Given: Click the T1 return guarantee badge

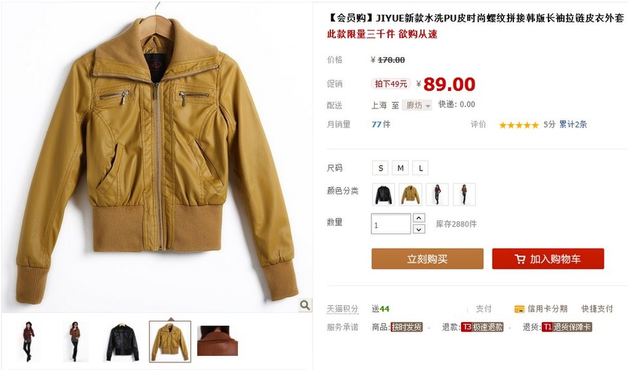Looking at the screenshot, I should [567, 328].
